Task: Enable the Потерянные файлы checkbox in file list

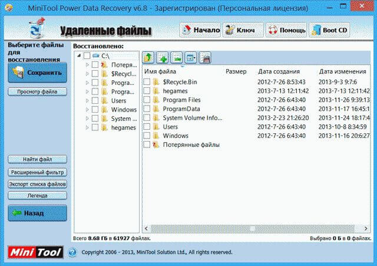Action: click(x=147, y=145)
